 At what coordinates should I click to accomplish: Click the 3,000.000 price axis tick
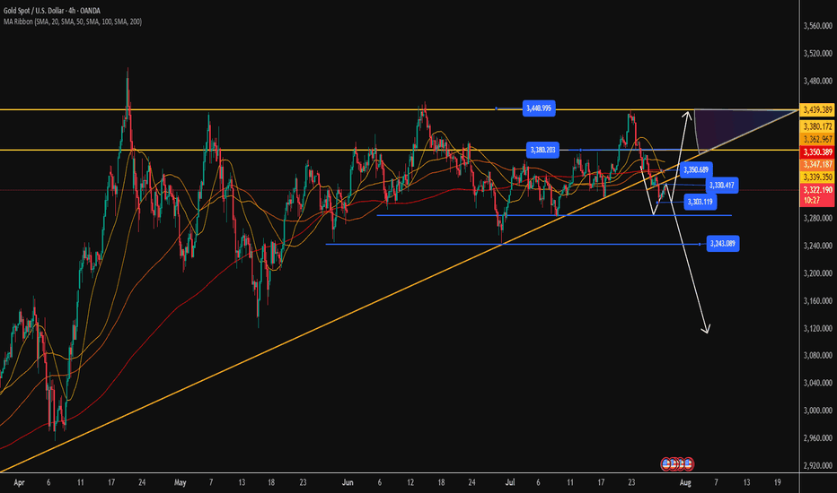(x=817, y=411)
